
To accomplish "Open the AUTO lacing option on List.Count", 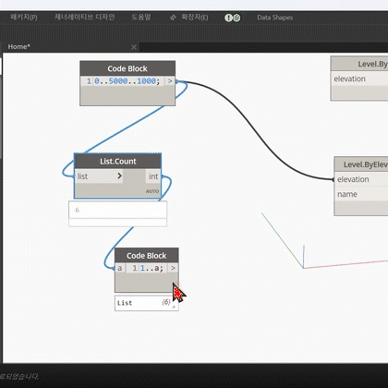I will coord(152,191).
